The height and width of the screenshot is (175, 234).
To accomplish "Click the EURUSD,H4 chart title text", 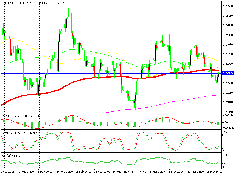I will (x=13, y=3).
